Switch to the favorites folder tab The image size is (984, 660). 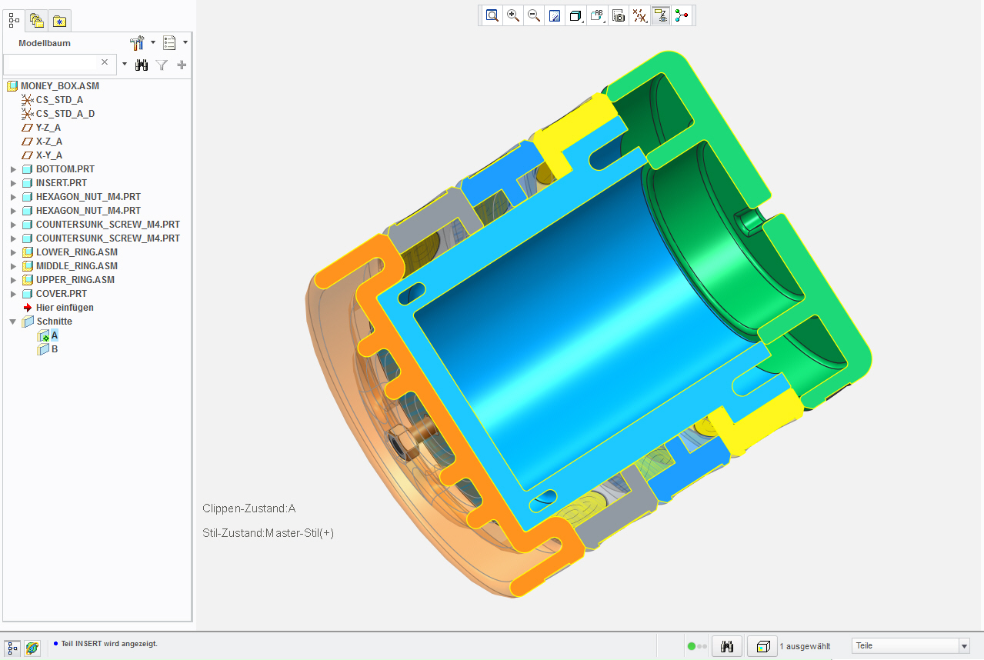(x=60, y=21)
